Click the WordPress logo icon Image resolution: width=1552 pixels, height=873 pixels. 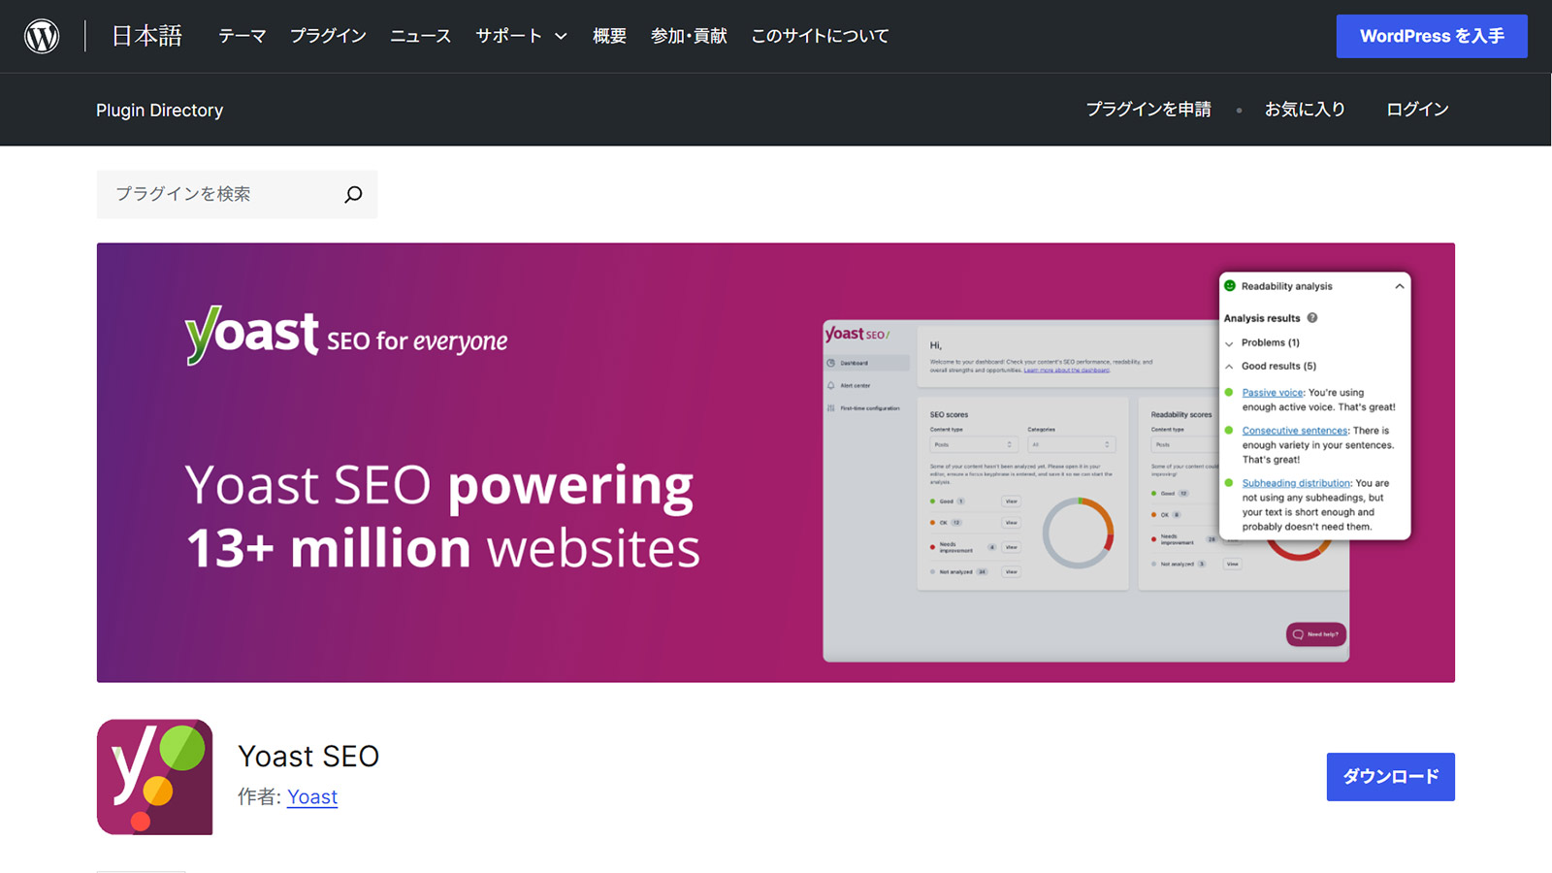tap(42, 36)
